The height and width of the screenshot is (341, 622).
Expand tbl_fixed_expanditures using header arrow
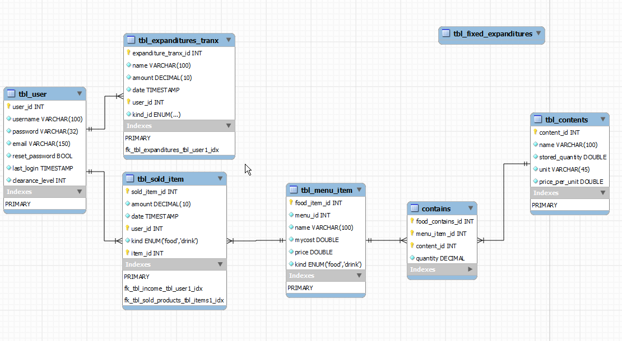tap(539, 33)
